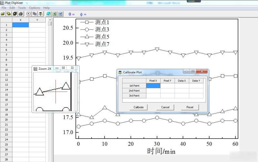The width and height of the screenshot is (258, 162).
Task: Click the 60 tick label on plot x-axis
Action: 235,144
